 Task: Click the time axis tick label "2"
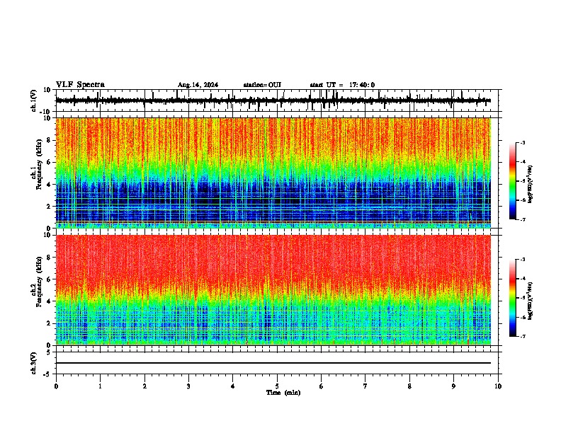point(144,386)
